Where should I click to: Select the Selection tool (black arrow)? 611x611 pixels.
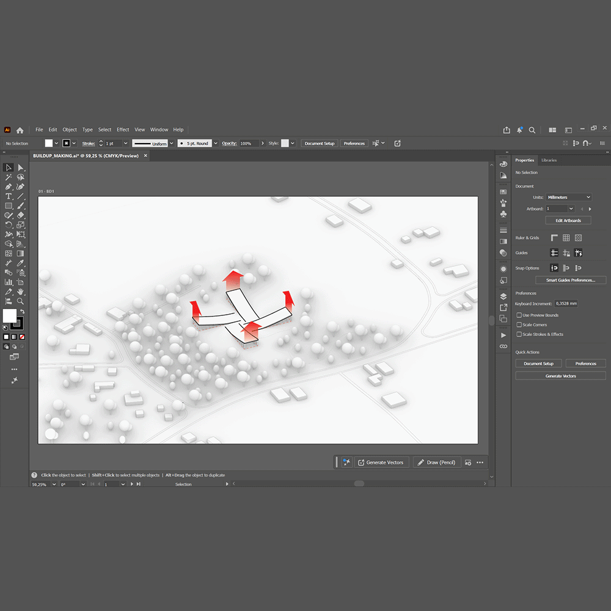tap(8, 167)
